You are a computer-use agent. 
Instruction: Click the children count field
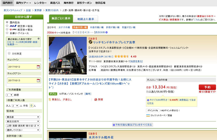tap(32, 106)
